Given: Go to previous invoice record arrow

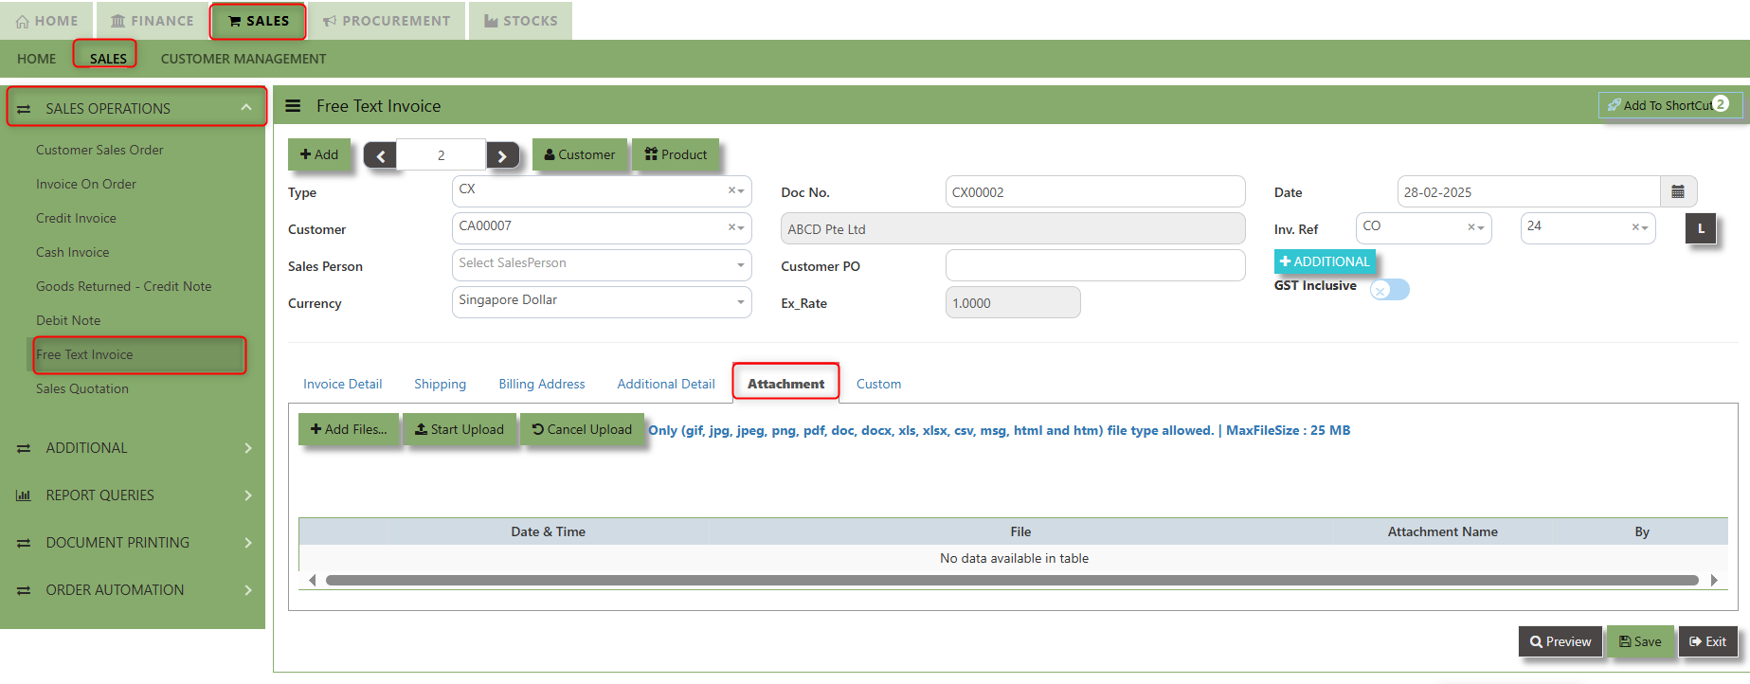Looking at the screenshot, I should 380,155.
